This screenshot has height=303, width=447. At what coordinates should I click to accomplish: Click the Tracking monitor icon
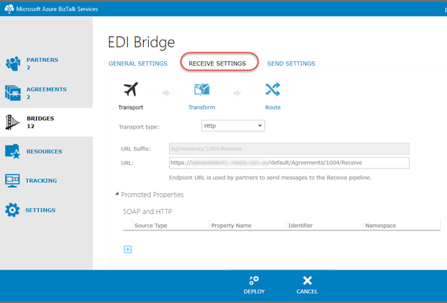click(x=13, y=180)
